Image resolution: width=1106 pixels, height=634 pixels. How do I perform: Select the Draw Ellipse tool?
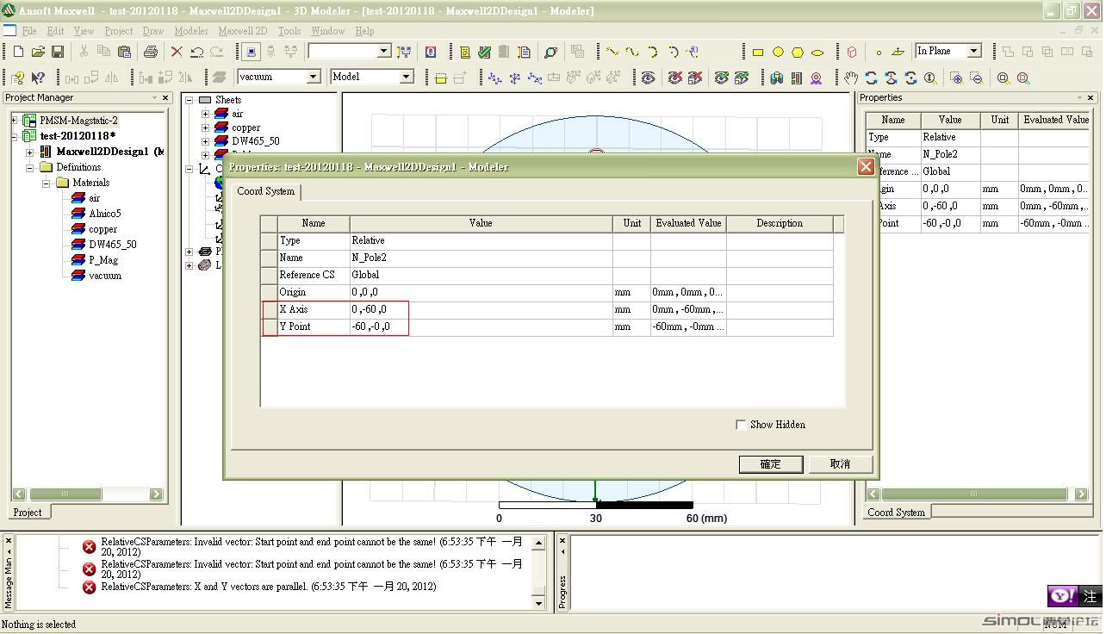click(x=817, y=52)
